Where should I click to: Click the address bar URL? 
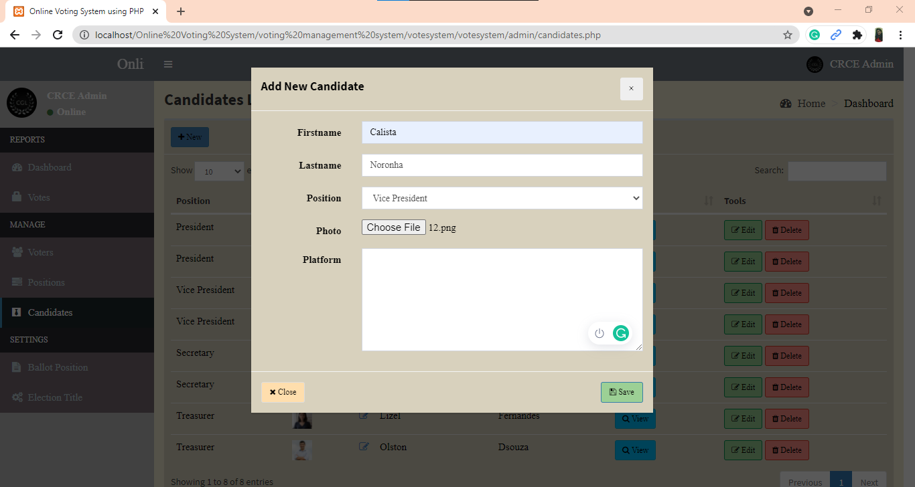(348, 35)
